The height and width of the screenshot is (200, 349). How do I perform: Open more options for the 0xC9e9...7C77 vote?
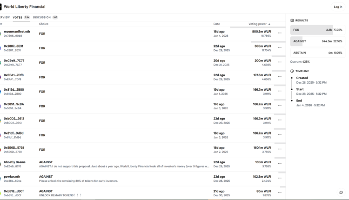(280, 62)
